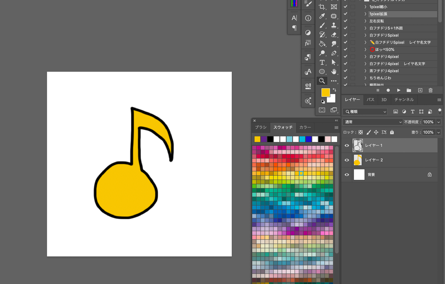445x284 pixels.
Task: Create a new action set folder
Action: point(409,90)
